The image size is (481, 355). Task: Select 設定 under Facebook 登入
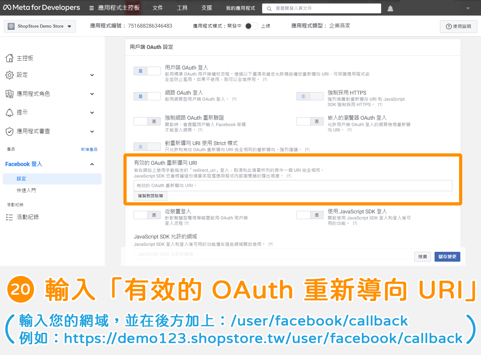[x=52, y=179]
